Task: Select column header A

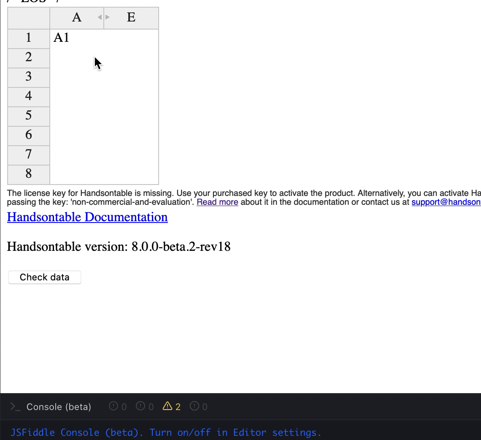Action: [76, 18]
